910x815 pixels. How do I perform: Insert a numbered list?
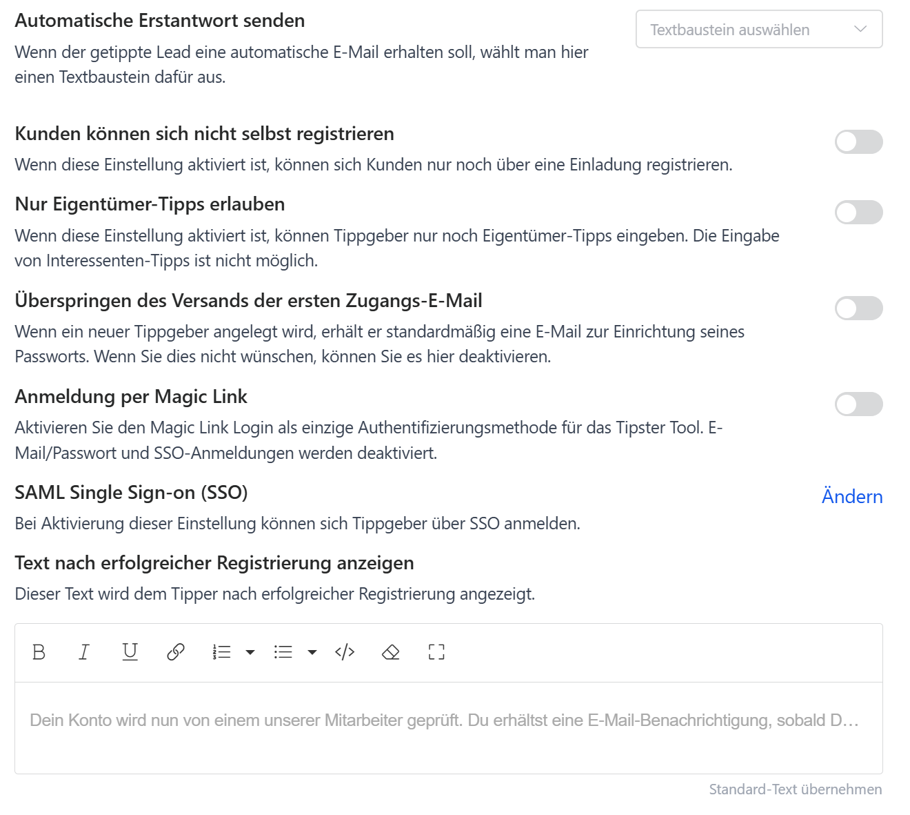(221, 652)
